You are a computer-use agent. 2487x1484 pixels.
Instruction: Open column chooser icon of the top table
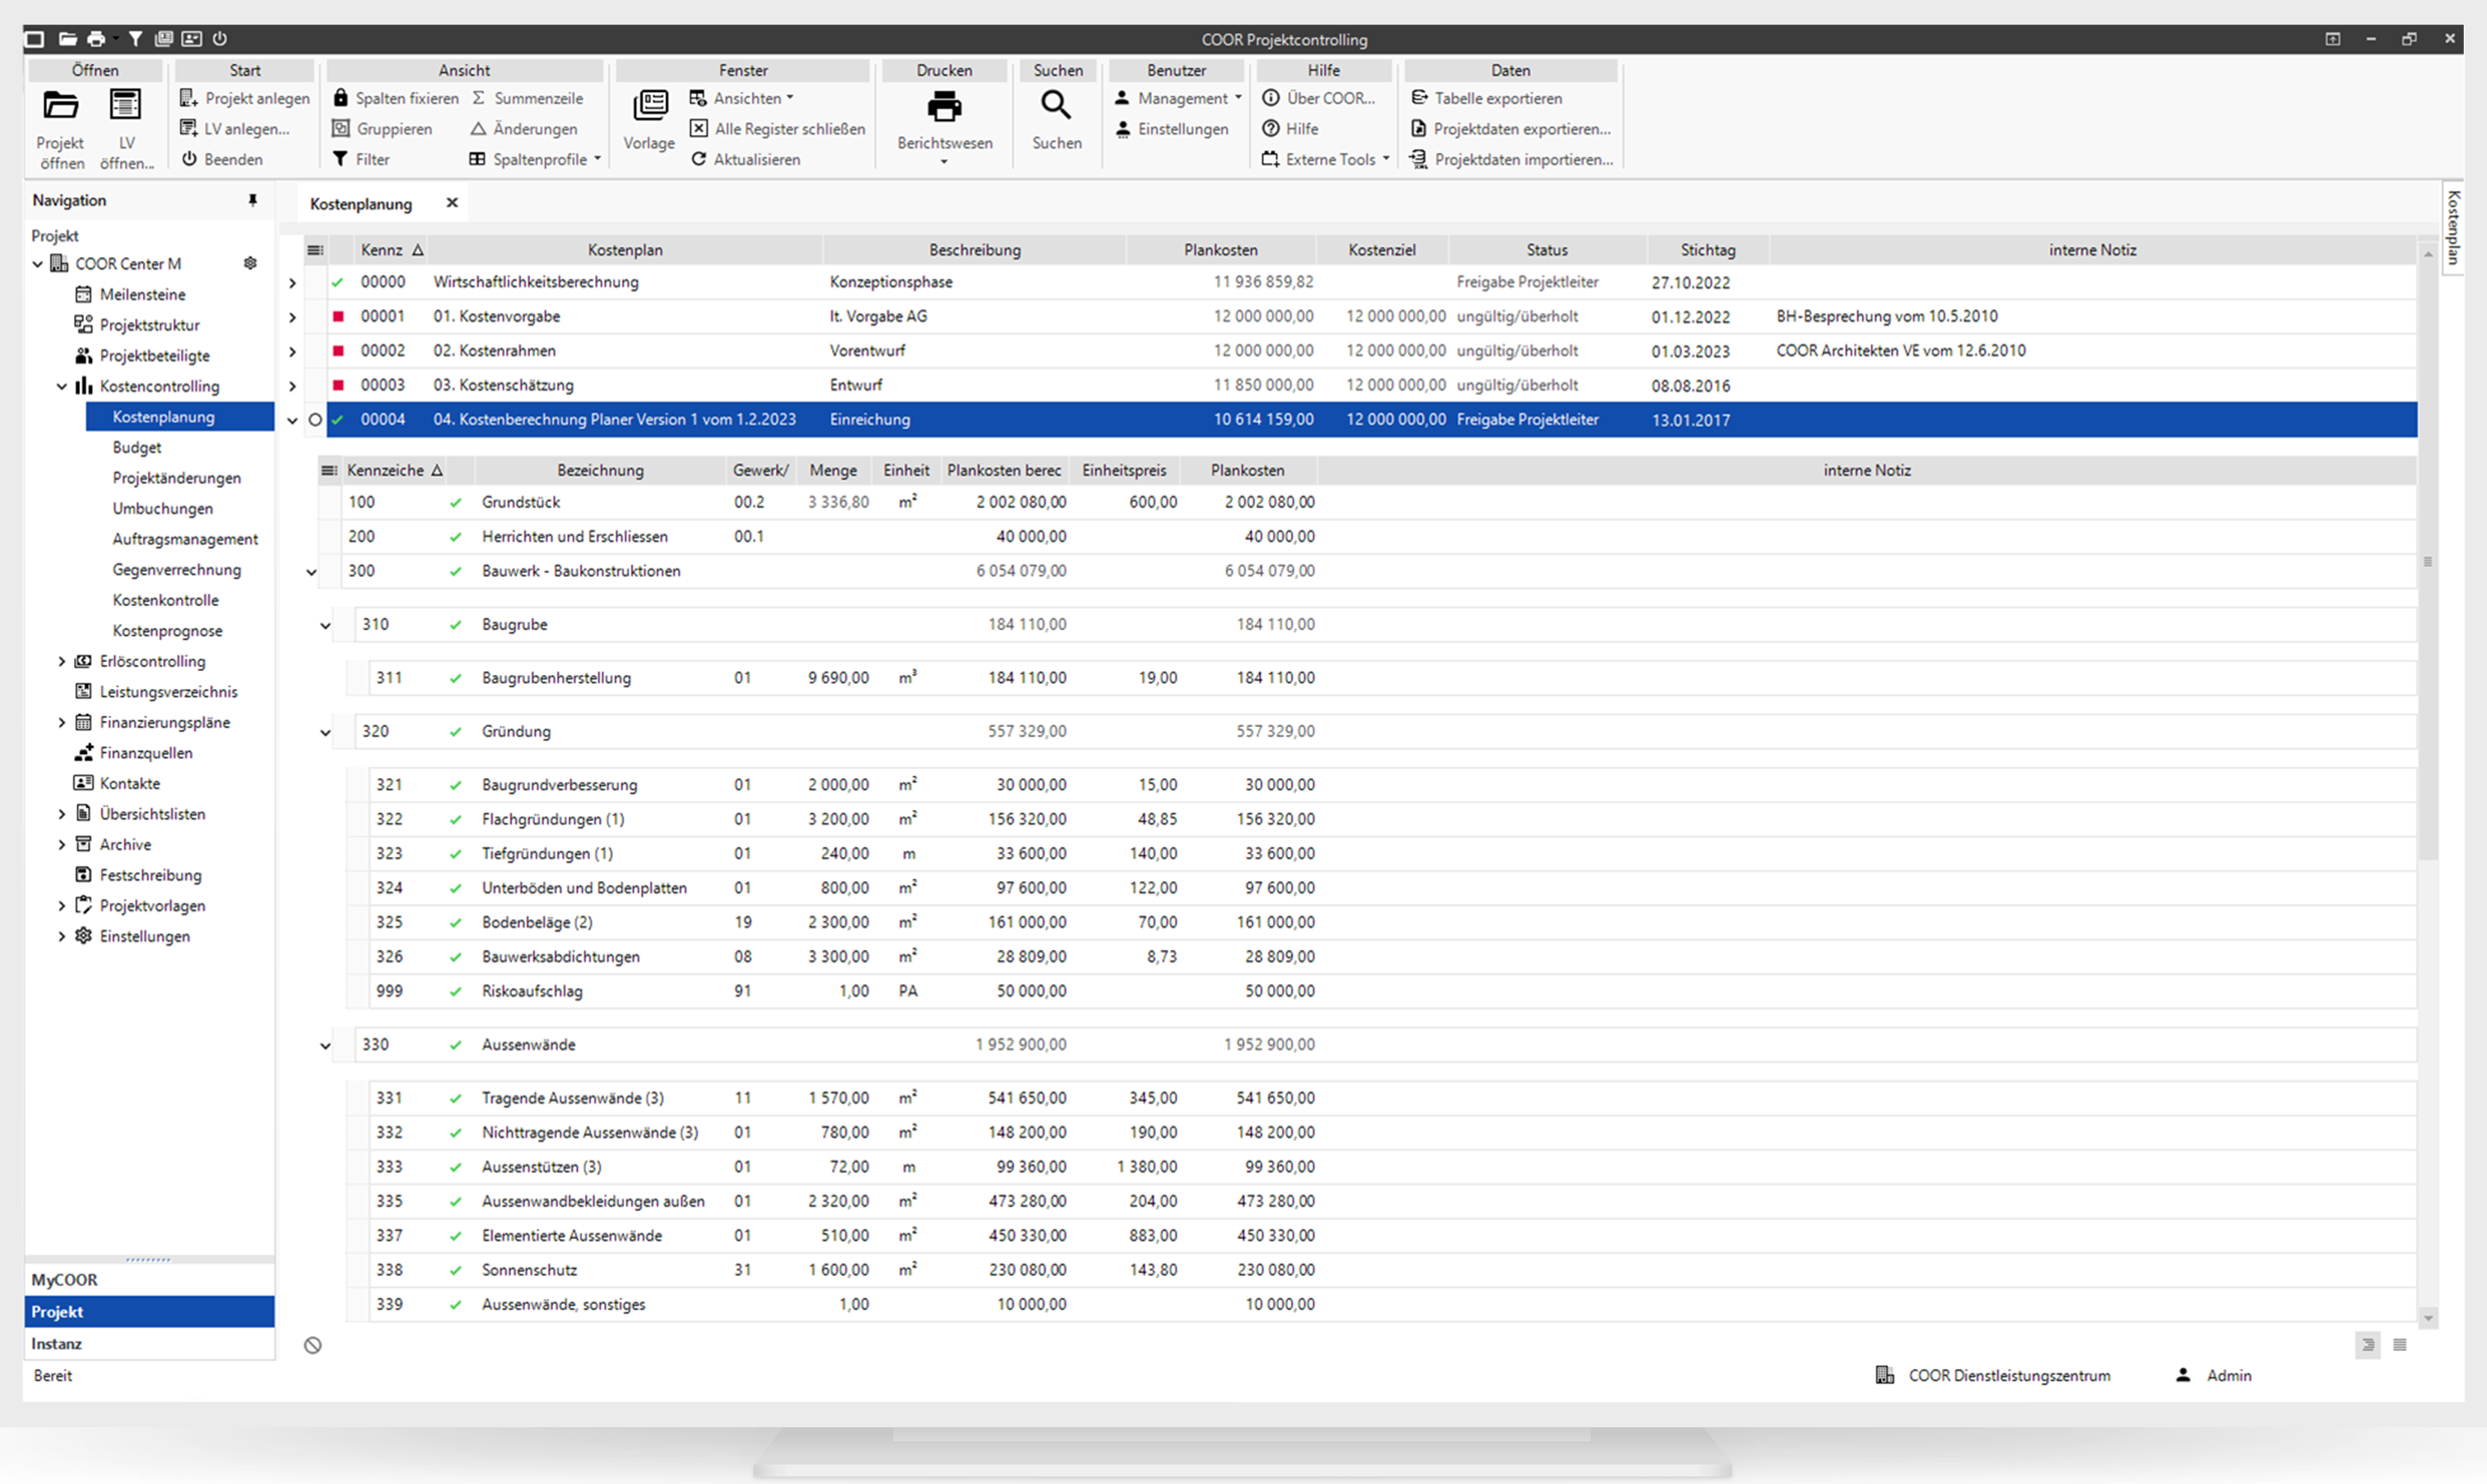pos(315,250)
